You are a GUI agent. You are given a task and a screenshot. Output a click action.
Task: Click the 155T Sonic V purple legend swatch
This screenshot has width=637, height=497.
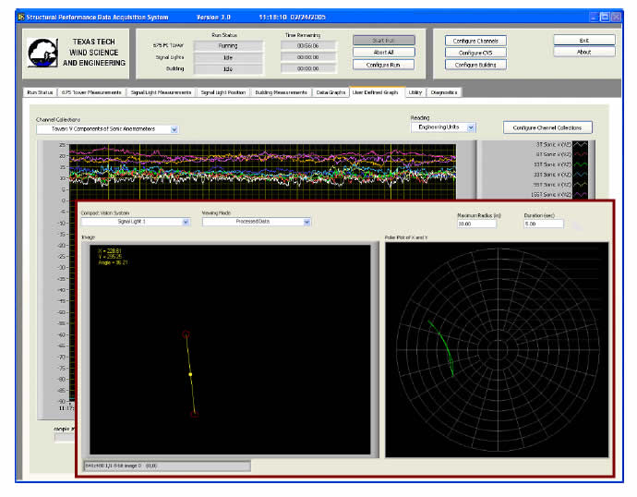pos(580,195)
